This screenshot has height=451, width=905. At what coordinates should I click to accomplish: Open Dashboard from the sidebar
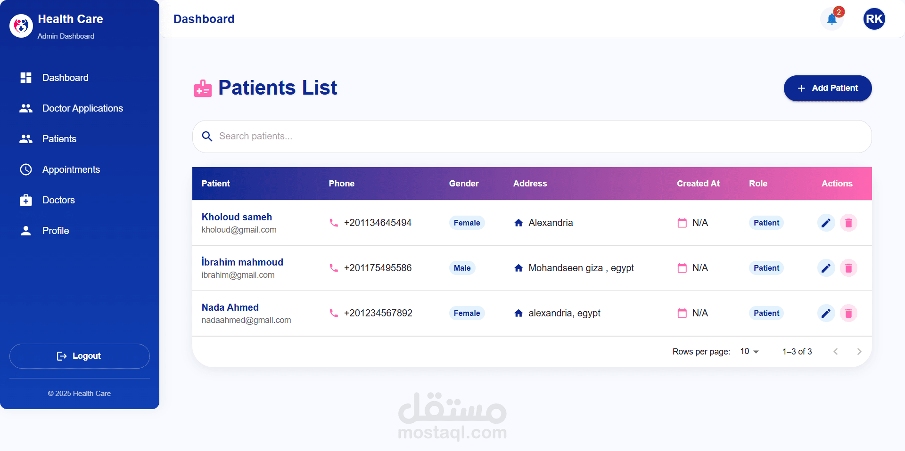pyautogui.click(x=65, y=78)
